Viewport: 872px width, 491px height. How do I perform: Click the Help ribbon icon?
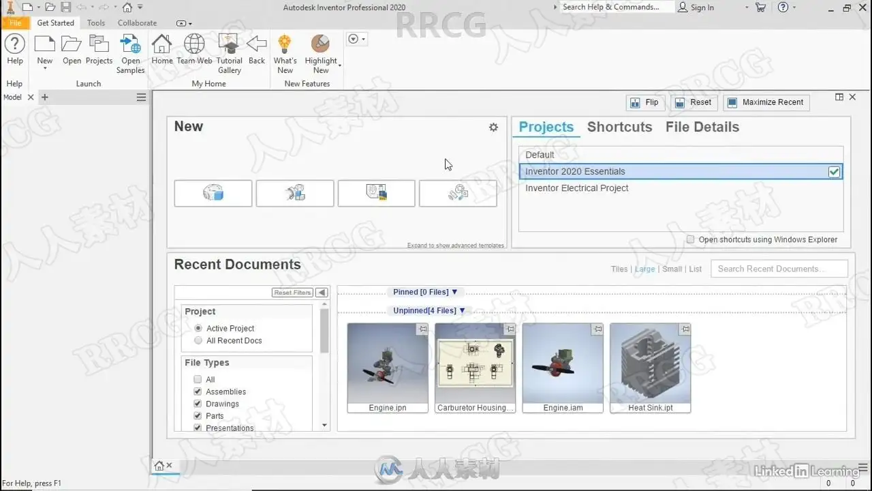(14, 44)
